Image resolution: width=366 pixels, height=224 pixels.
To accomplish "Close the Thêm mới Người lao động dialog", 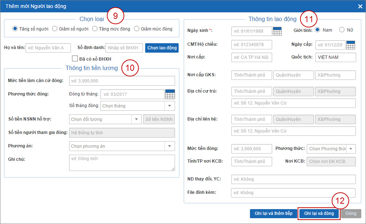I will click(x=360, y=6).
